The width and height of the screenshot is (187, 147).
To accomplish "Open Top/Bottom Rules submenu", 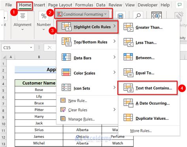I will point(87,42).
